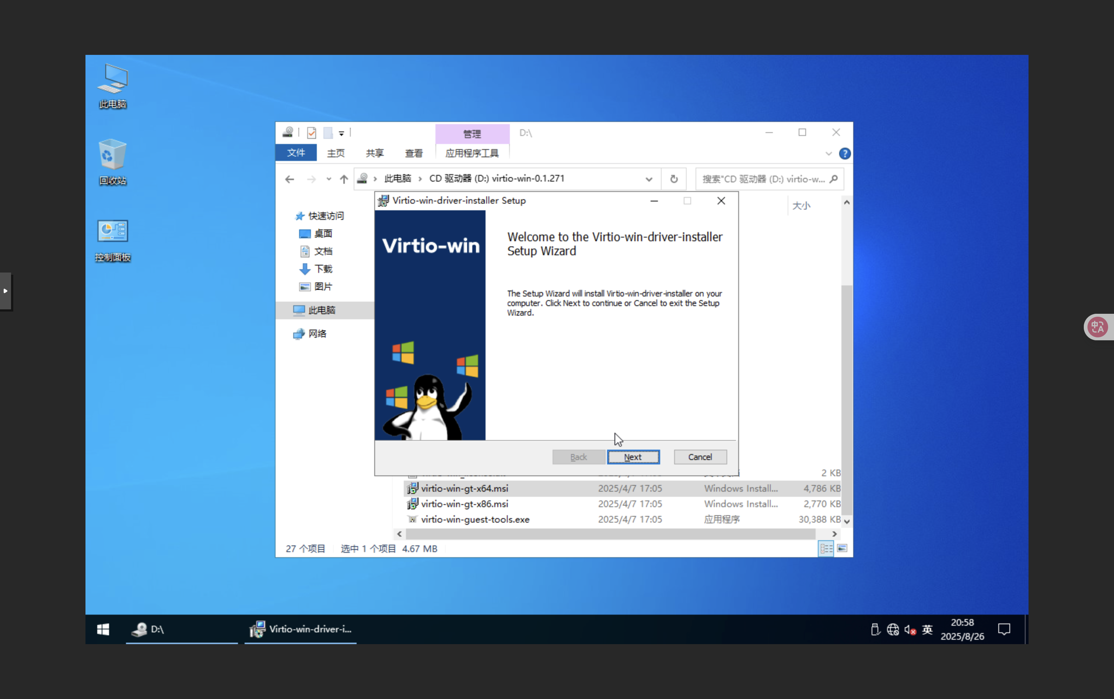Open the 回收站 recycle bin icon

click(x=112, y=162)
